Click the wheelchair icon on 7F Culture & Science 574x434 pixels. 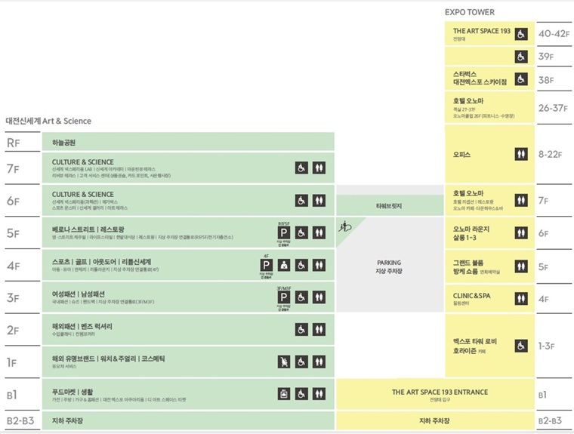(x=301, y=168)
